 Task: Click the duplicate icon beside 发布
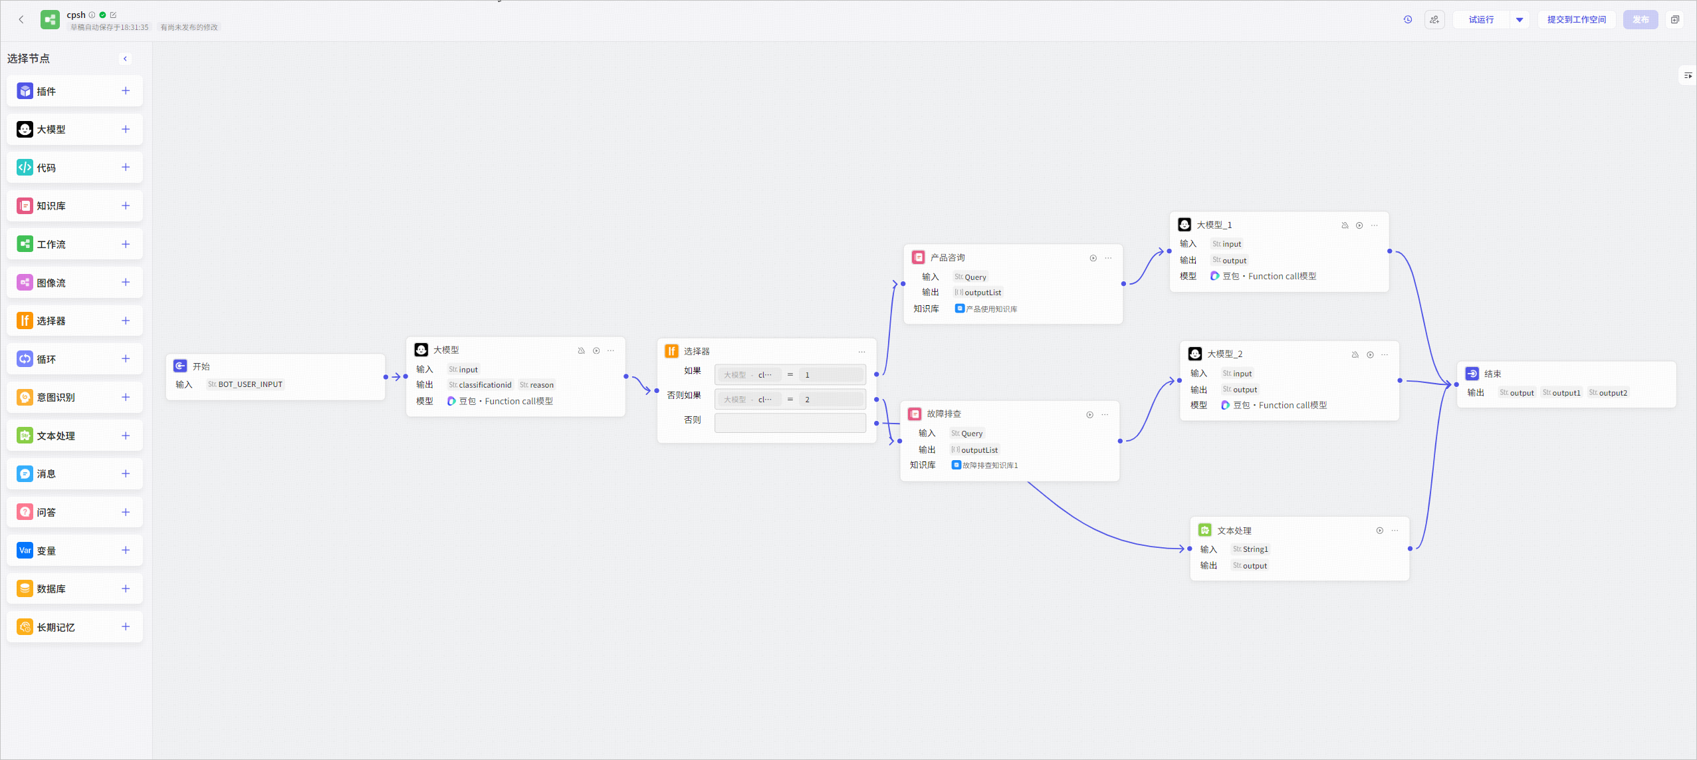coord(1675,19)
